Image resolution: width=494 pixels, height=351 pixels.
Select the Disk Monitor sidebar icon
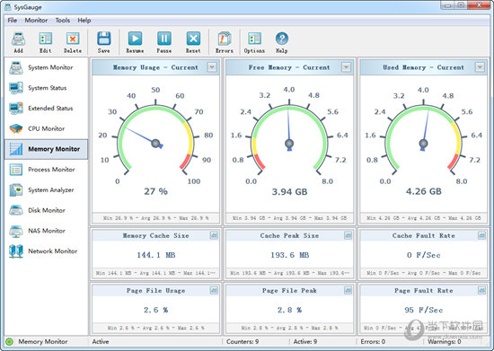pyautogui.click(x=16, y=210)
